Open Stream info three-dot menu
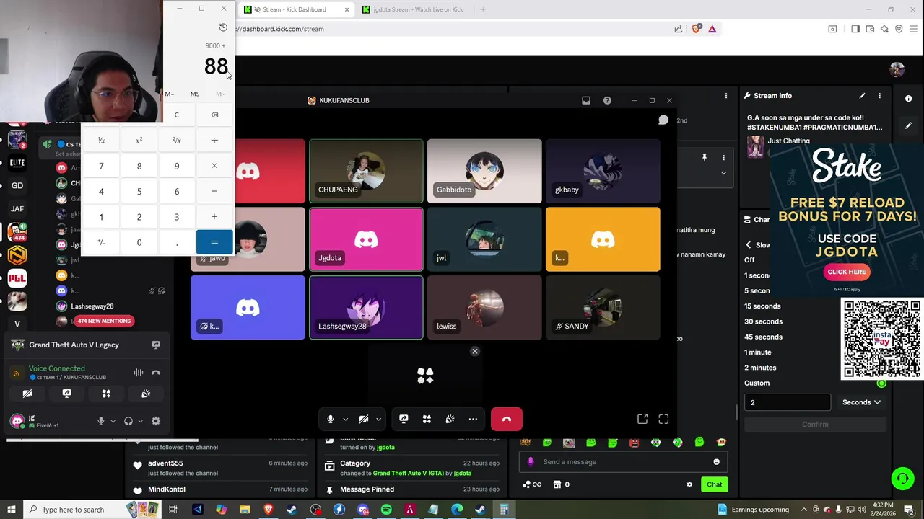Viewport: 924px width, 519px height. pos(879,95)
